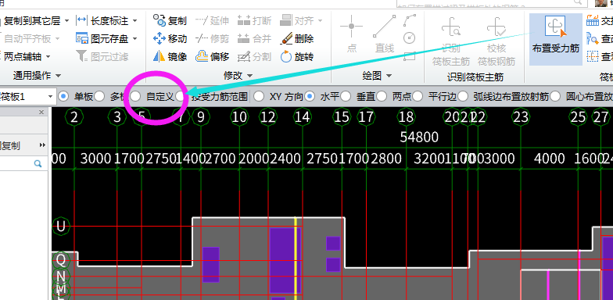Open 识别筏板主筋 recognition tool
The height and width of the screenshot is (300, 613).
450,41
